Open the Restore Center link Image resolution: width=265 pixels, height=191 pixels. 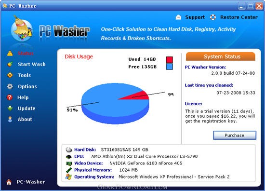239,17
